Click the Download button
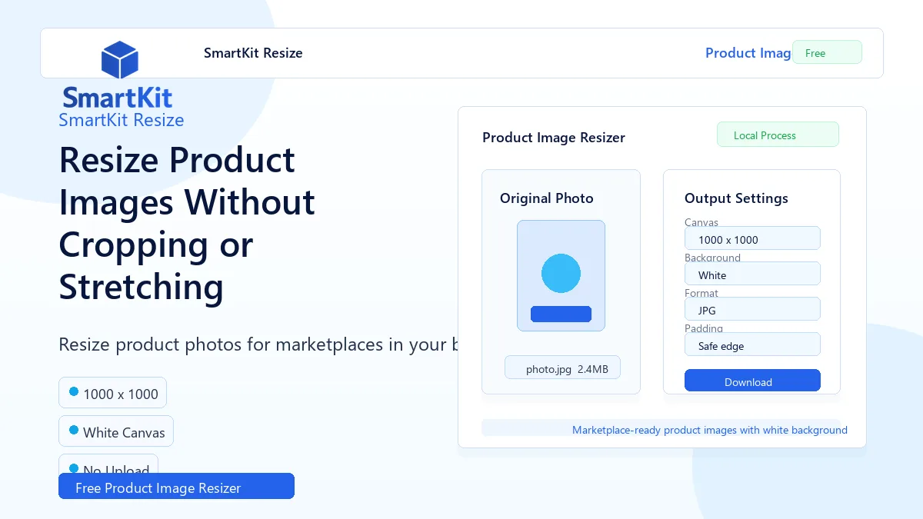The height and width of the screenshot is (519, 923). click(752, 381)
